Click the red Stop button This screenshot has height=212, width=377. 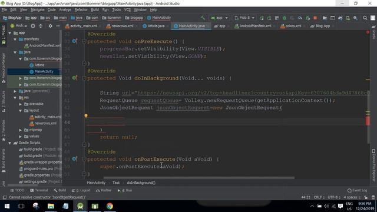315,18
